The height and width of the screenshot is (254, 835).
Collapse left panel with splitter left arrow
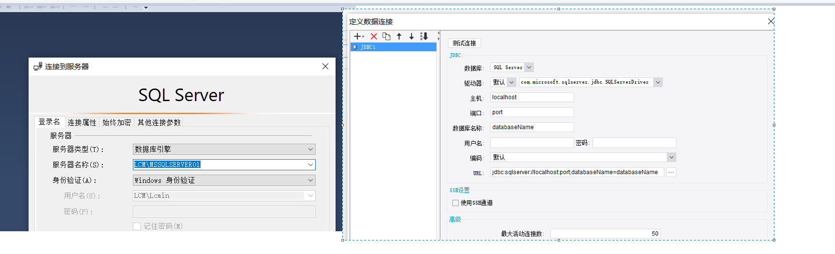438,33
